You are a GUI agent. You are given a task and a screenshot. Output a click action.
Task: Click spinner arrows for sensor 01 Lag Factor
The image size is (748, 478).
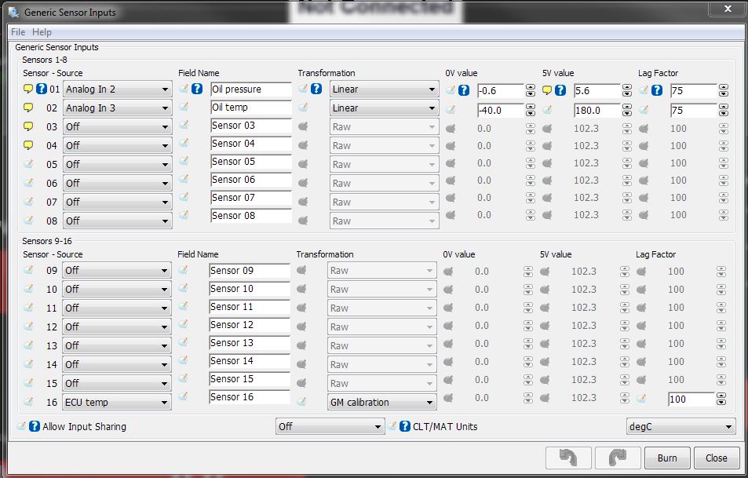point(724,90)
